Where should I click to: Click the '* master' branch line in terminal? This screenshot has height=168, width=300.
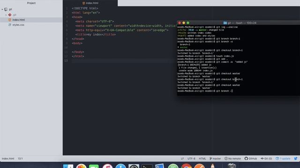(182, 48)
